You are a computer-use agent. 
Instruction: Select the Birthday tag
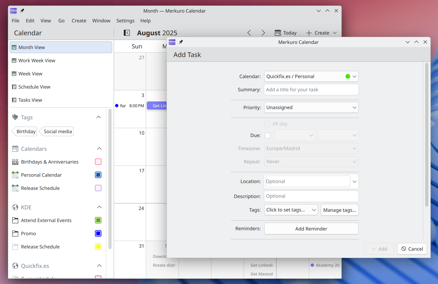(x=25, y=132)
